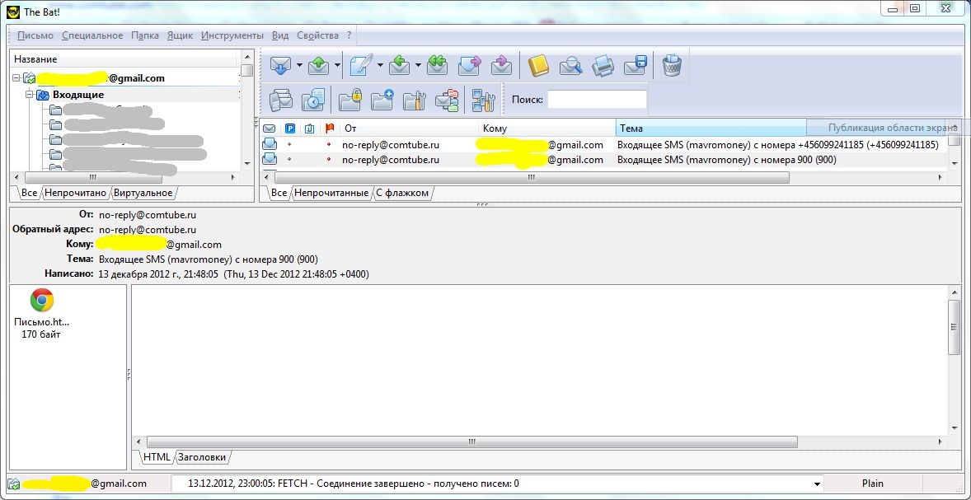Sort messages by the envelope status column
This screenshot has height=500, width=971.
coord(270,129)
